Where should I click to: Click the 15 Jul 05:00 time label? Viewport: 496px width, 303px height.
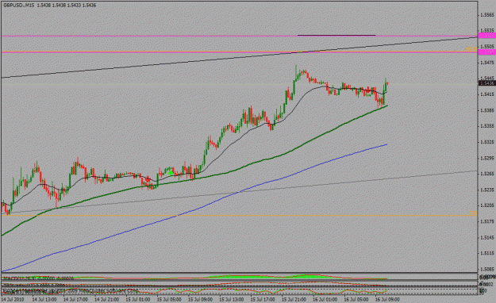[169, 299]
